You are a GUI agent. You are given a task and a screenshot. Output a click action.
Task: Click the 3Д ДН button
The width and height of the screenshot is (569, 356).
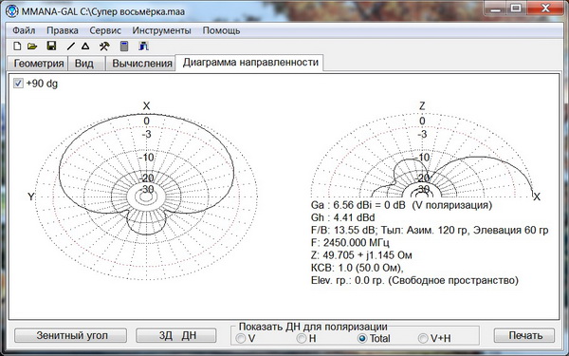coord(176,335)
